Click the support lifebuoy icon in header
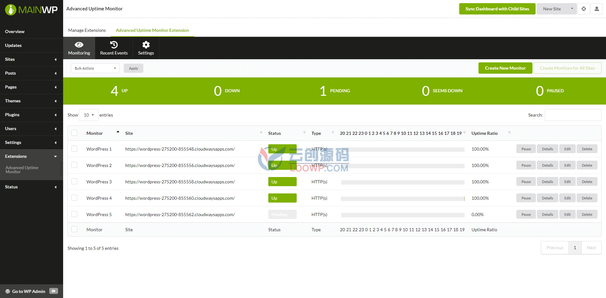606x298 pixels. pos(584,9)
